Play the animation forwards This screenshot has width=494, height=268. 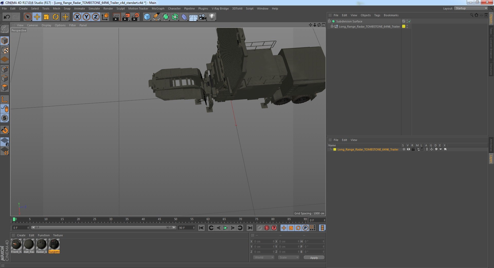click(225, 228)
